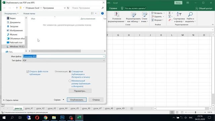The width and height of the screenshot is (215, 121).
Task: Select the реестр sheet tab
Action: pyautogui.click(x=18, y=108)
